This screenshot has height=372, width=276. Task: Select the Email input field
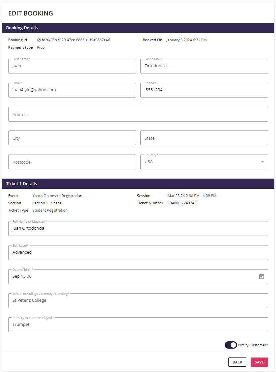click(72, 90)
